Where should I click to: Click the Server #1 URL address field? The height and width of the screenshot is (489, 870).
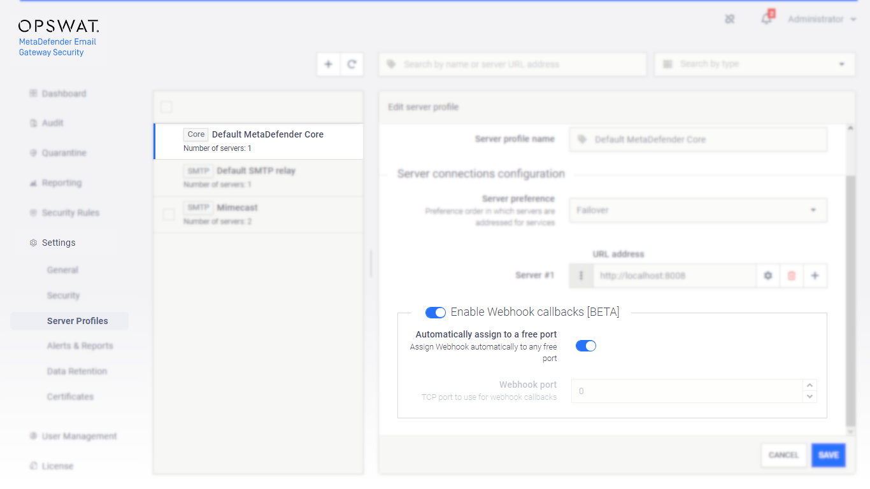pyautogui.click(x=675, y=276)
